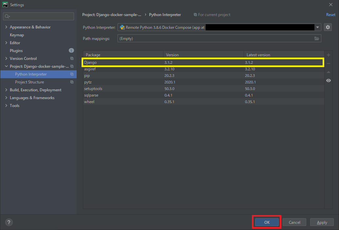Select Python Interpreter in the settings tree

coord(38,74)
